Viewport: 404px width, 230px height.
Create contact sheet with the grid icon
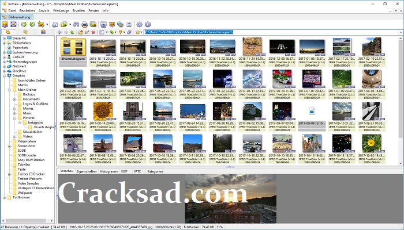click(x=129, y=24)
